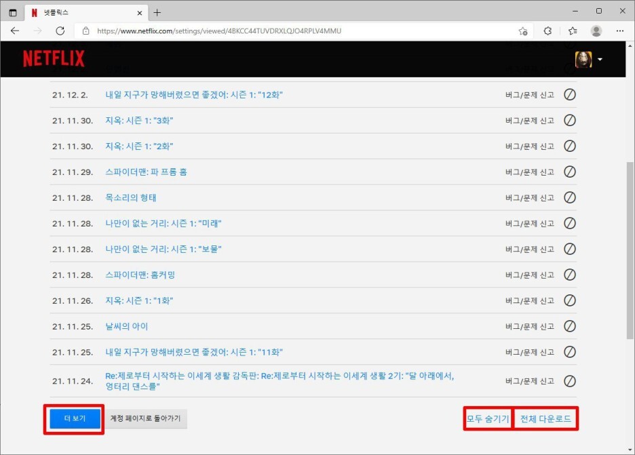Screen dimensions: 635x455
Task: Open 스파이더맨: 홈커밍 link
Action: point(140,275)
